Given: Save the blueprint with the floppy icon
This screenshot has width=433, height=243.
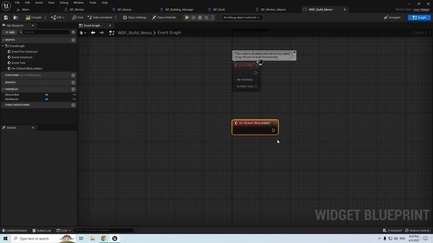Looking at the screenshot, I should click(6, 18).
